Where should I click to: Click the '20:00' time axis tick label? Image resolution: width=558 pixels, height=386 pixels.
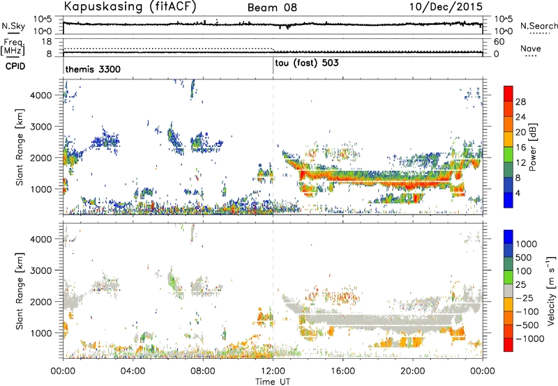[x=412, y=371]
